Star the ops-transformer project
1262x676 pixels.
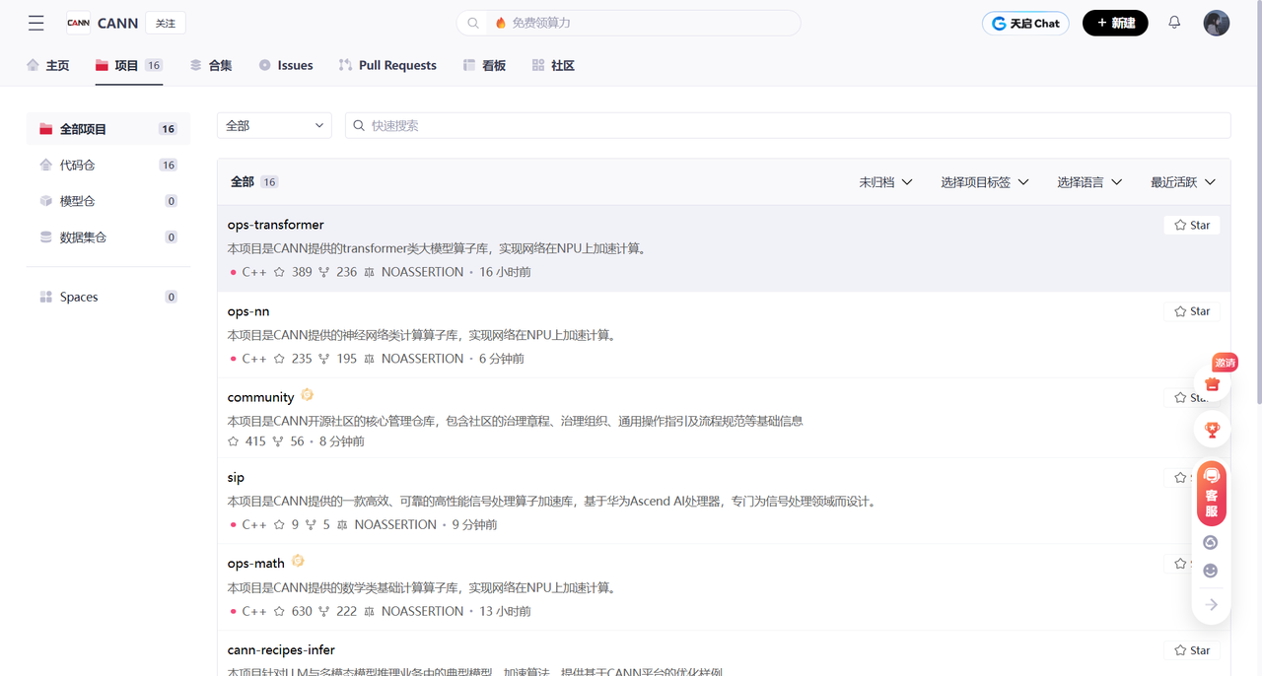pyautogui.click(x=1191, y=225)
